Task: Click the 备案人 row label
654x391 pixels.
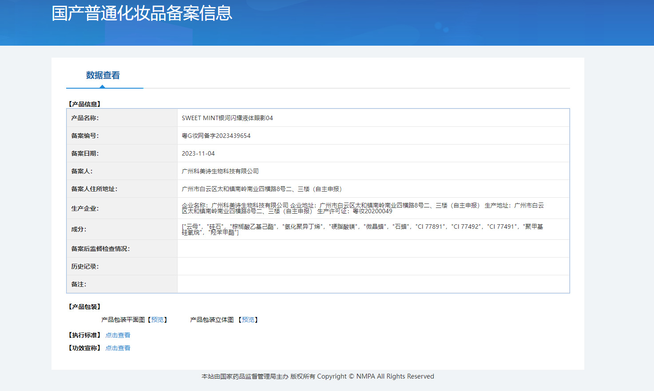Action: 82,171
